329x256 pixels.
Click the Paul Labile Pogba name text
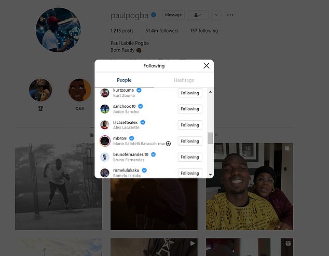click(x=130, y=43)
